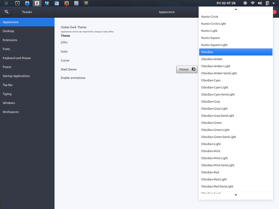Choose the Obsidian-Amber theme entry
The height and width of the screenshot is (209, 279).
click(x=236, y=59)
